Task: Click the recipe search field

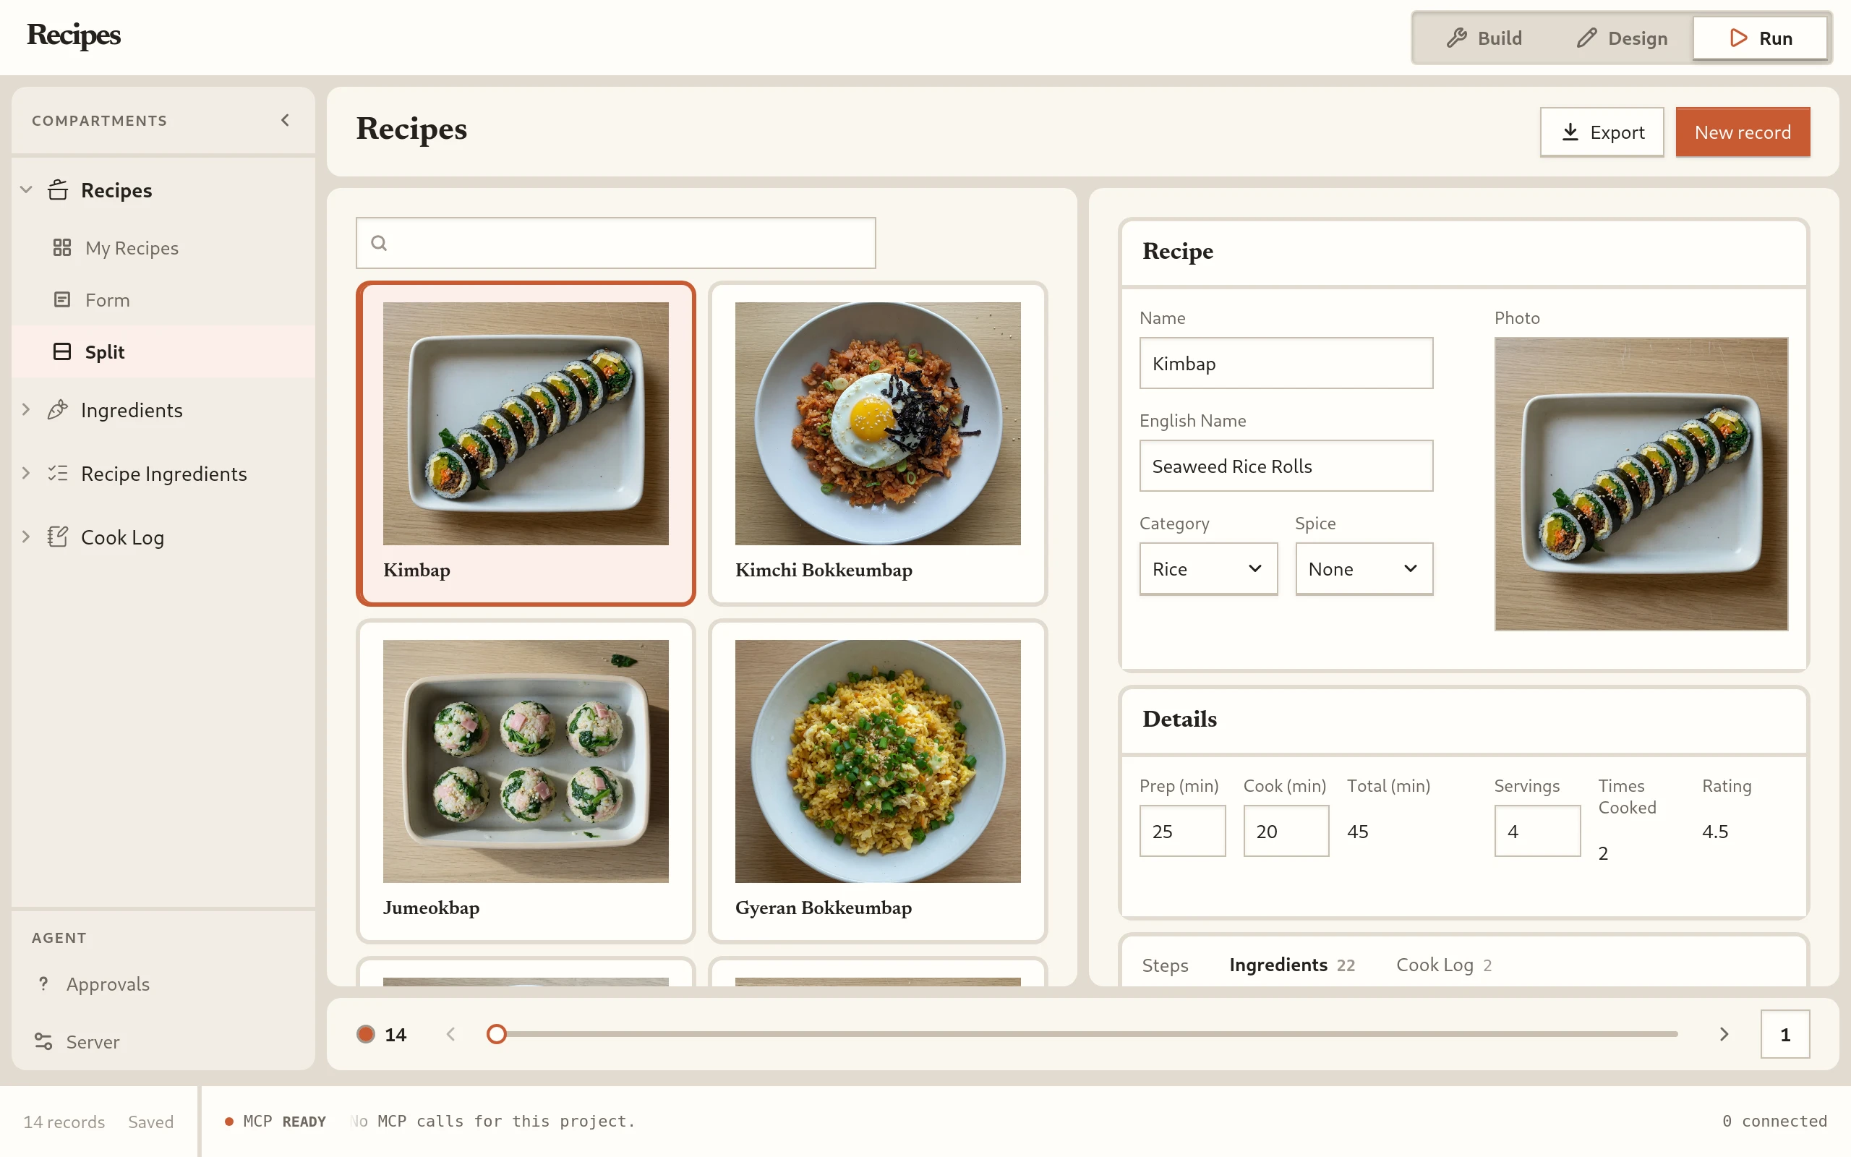Action: (616, 242)
